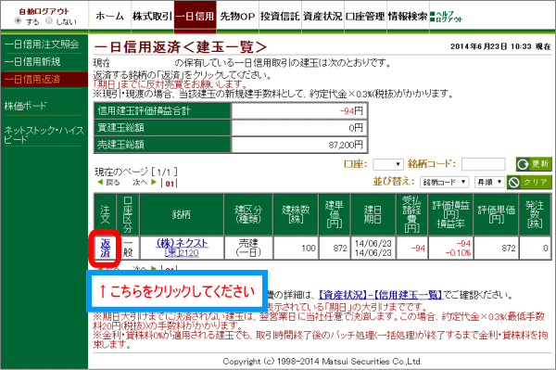
Task: Click the 評価損益 column header
Action: point(450,214)
